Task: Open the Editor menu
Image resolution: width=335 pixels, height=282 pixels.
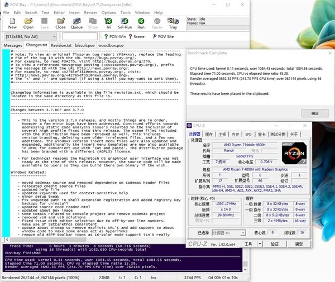Action: [59, 13]
